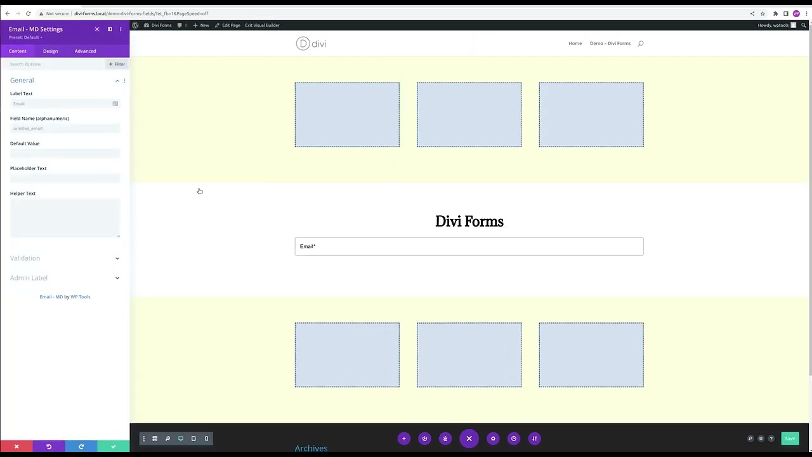Select desktop preview mode
812x457 pixels.
181,439
